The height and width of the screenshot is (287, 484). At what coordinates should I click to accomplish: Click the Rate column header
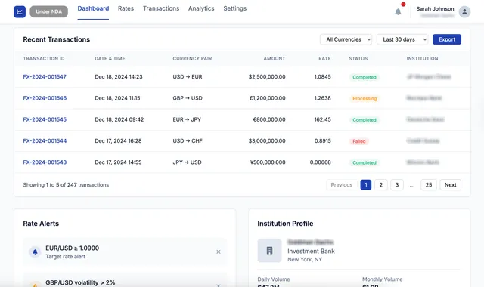[324, 59]
